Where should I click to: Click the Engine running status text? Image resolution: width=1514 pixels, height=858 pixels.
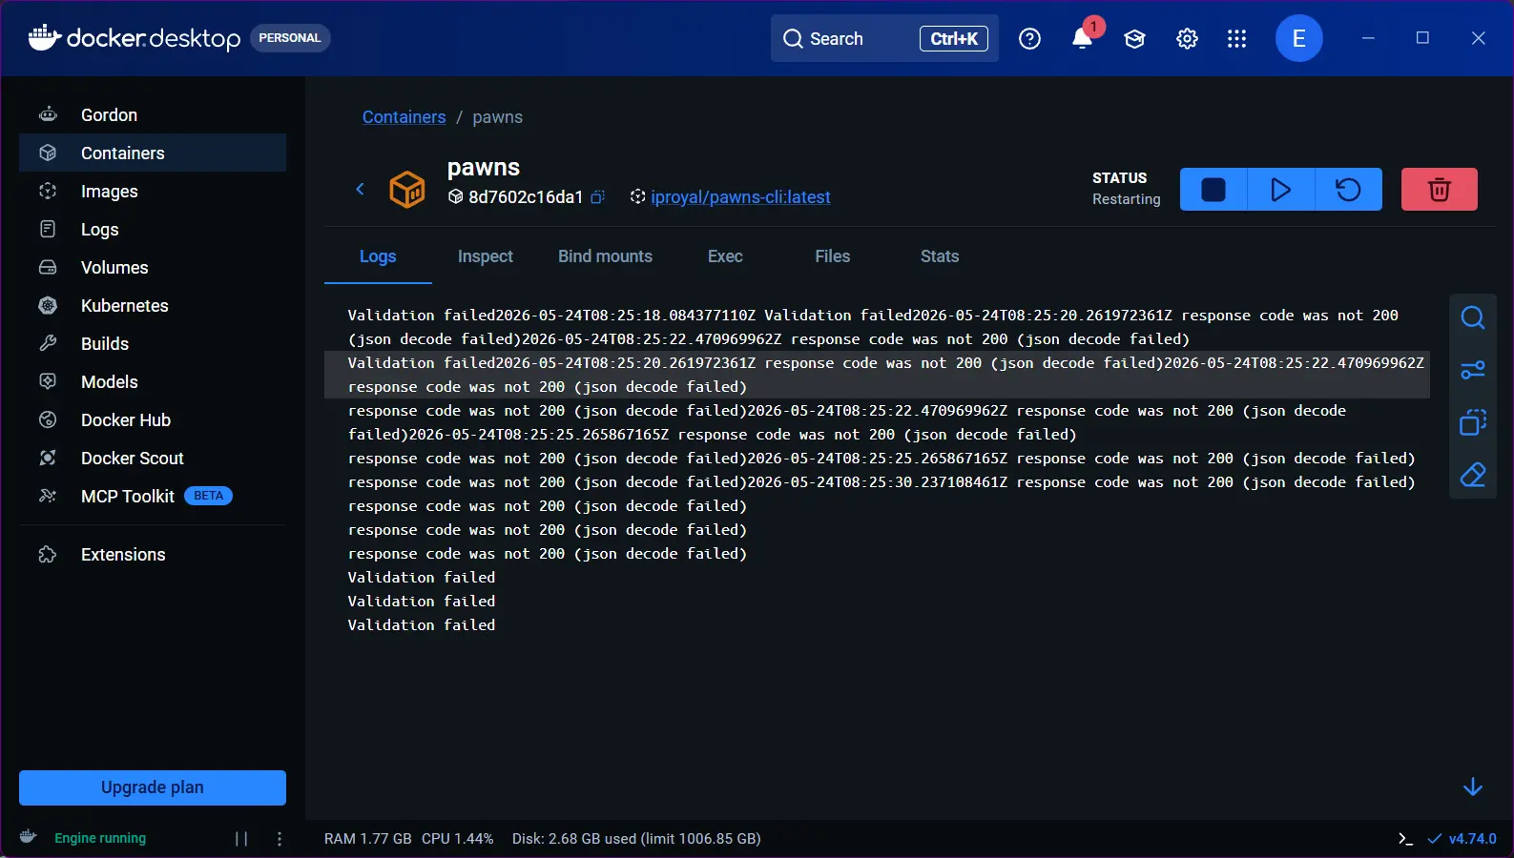click(100, 838)
